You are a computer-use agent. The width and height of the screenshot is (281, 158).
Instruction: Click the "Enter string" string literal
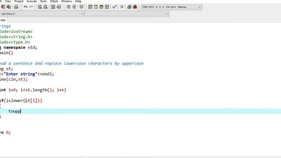[21, 74]
